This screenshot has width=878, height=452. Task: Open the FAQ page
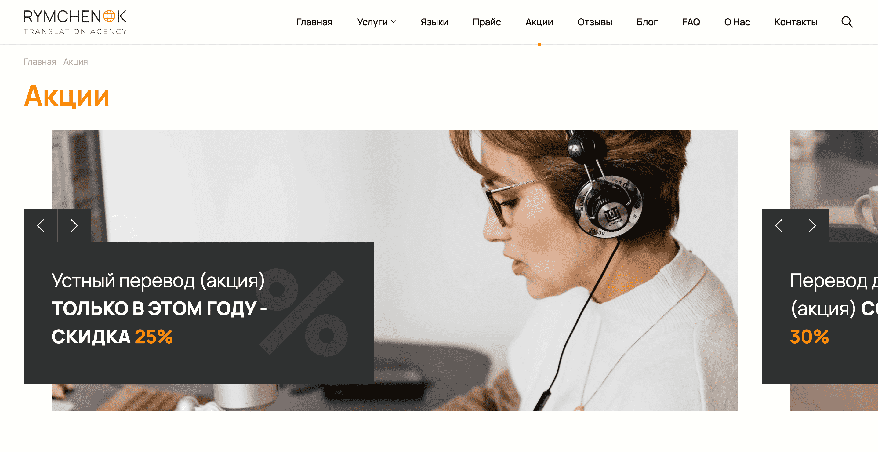(691, 22)
